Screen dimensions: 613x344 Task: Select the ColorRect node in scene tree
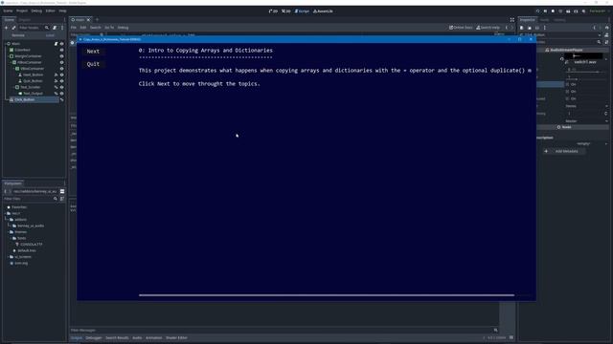pyautogui.click(x=22, y=50)
